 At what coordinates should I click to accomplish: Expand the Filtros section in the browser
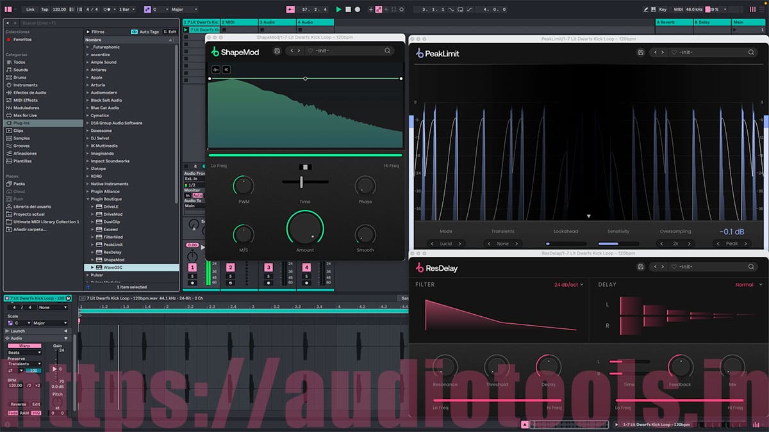88,31
